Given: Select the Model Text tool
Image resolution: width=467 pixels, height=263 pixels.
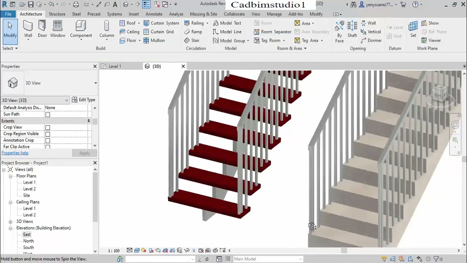Looking at the screenshot, I should click(x=227, y=23).
